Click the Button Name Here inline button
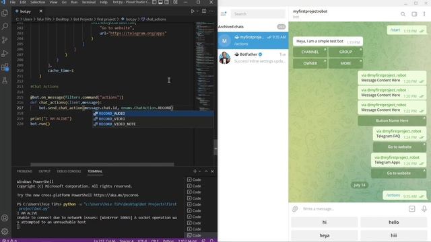Viewport: 431px width, 242px height. [x=392, y=121]
